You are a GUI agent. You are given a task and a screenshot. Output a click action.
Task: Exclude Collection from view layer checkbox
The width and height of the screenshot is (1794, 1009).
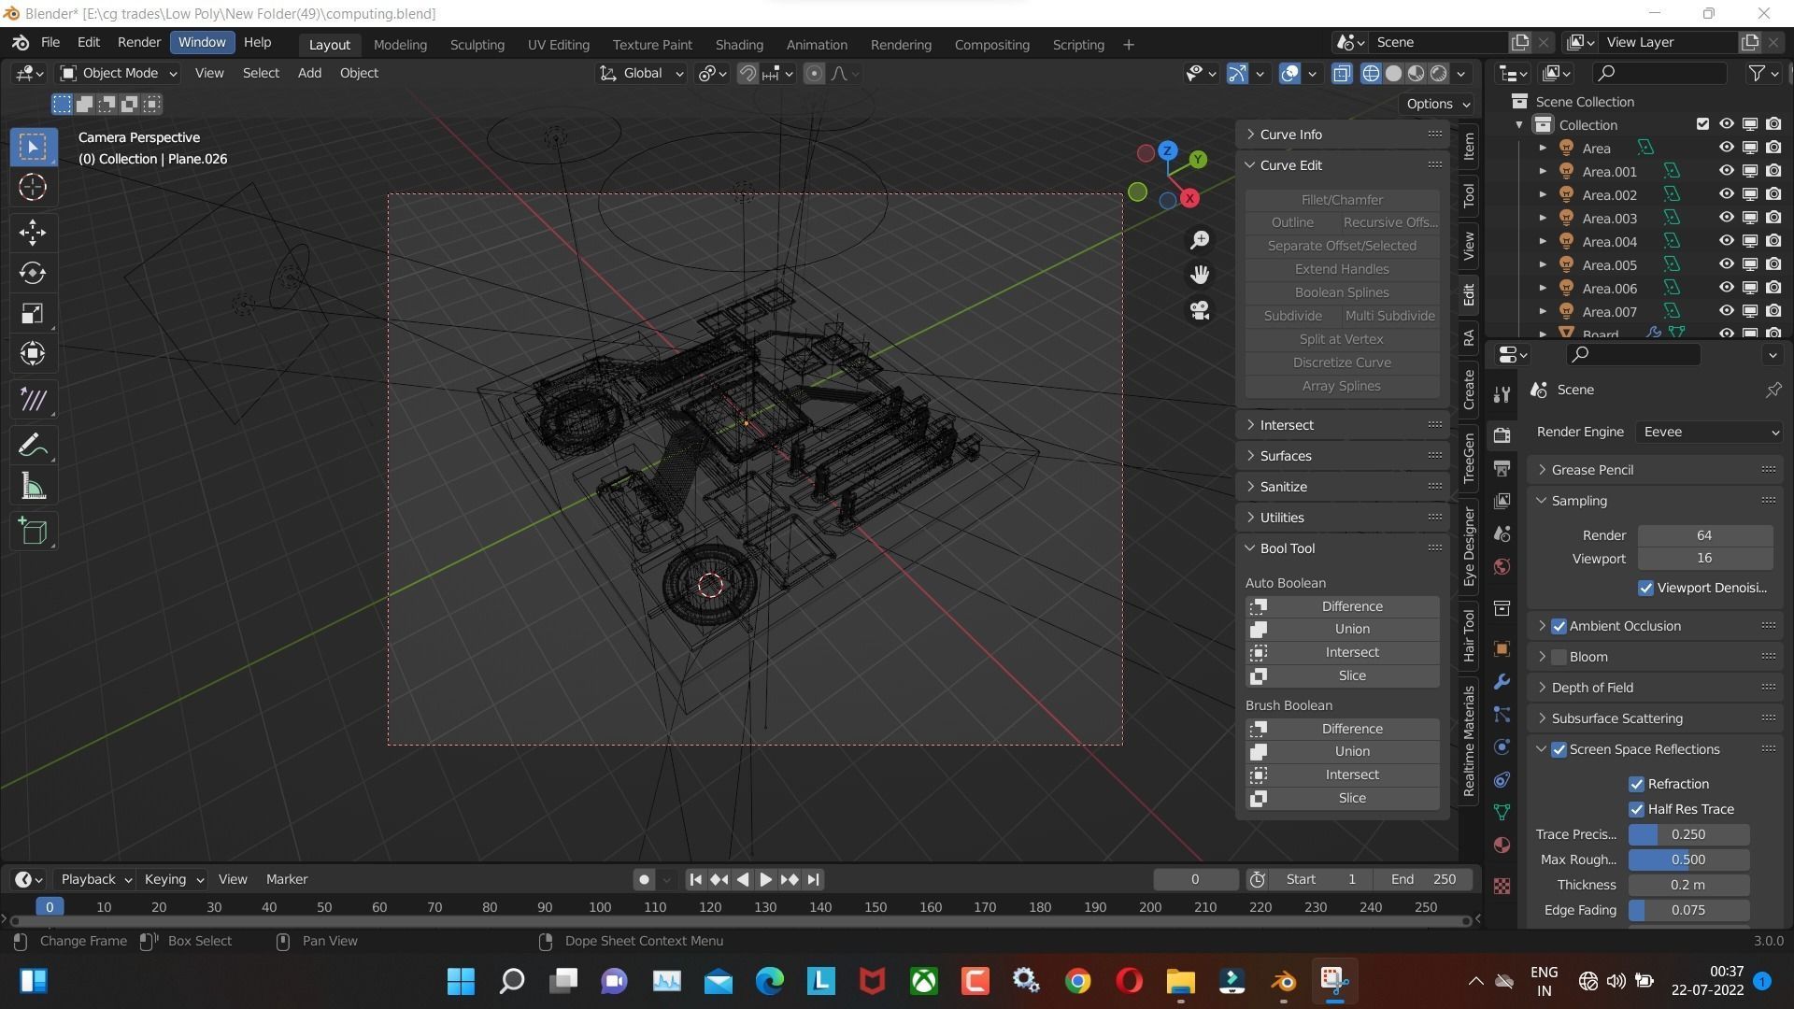click(1702, 124)
